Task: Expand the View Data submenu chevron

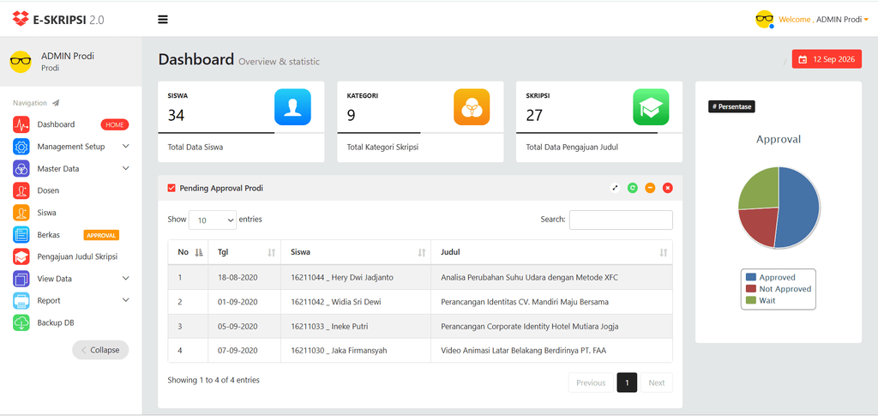Action: [x=125, y=278]
